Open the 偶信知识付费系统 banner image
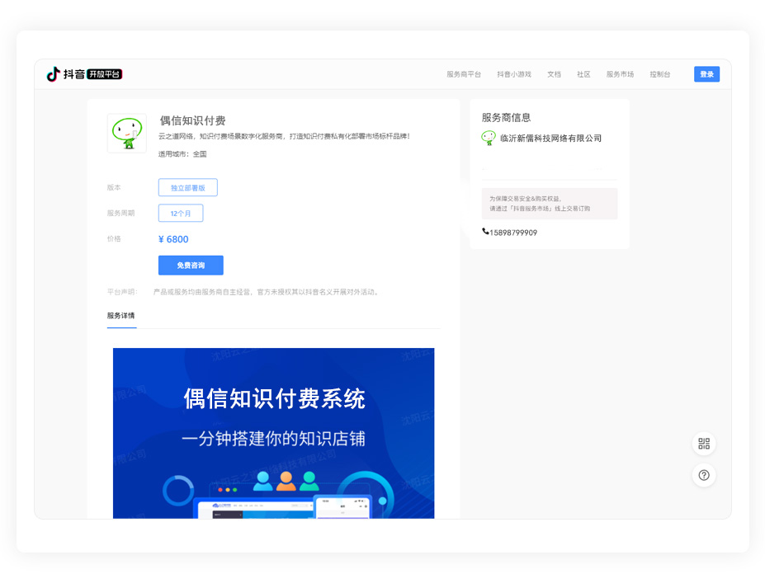The image size is (765, 588). click(273, 432)
